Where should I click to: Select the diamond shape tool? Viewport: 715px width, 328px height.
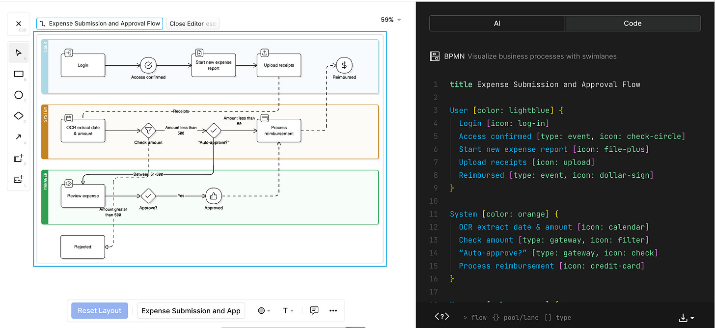coord(19,116)
